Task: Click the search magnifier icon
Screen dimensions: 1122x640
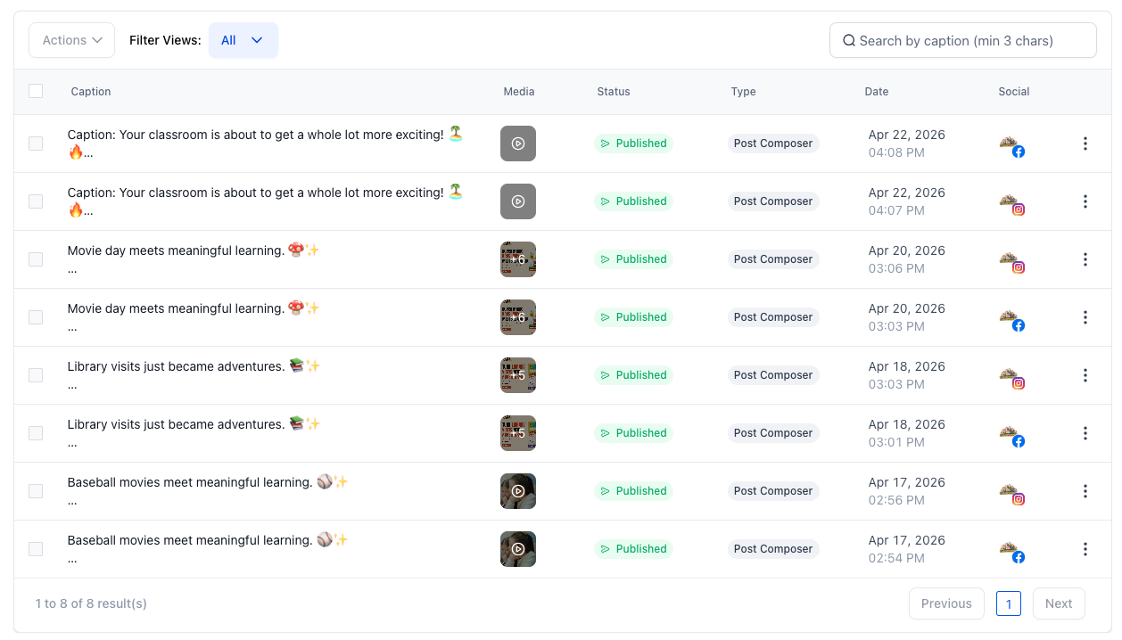Action: 849,41
